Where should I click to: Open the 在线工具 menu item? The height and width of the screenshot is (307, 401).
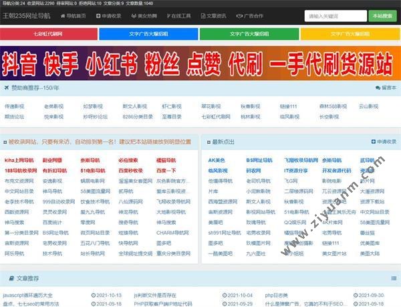(x=178, y=16)
